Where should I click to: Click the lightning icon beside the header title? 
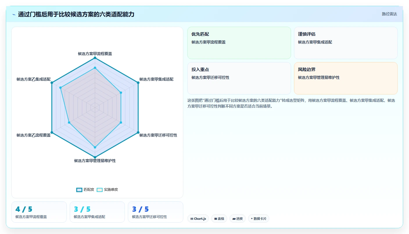coord(14,14)
